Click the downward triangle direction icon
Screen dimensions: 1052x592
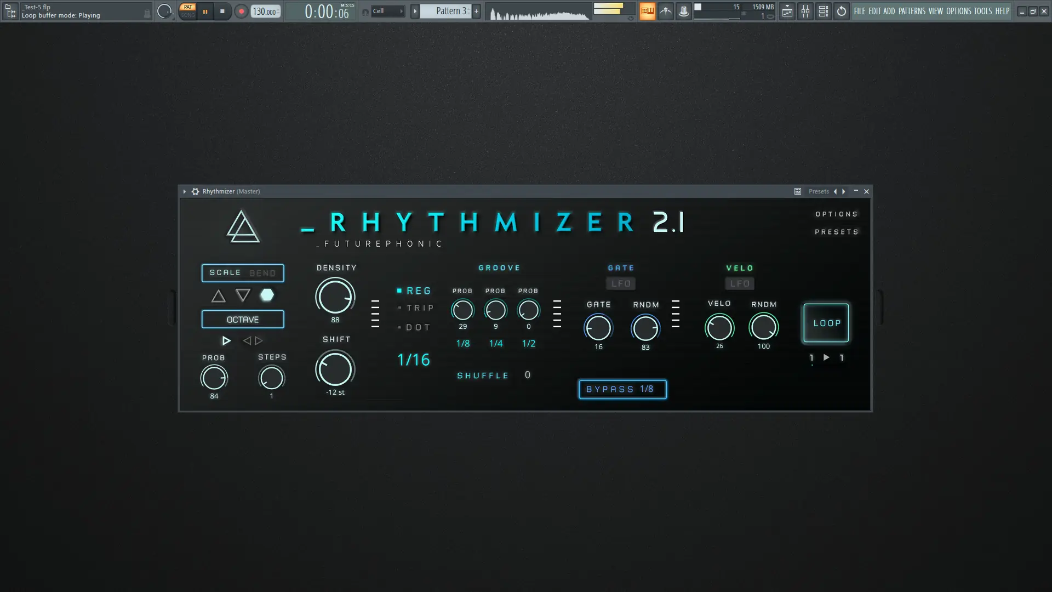(243, 295)
